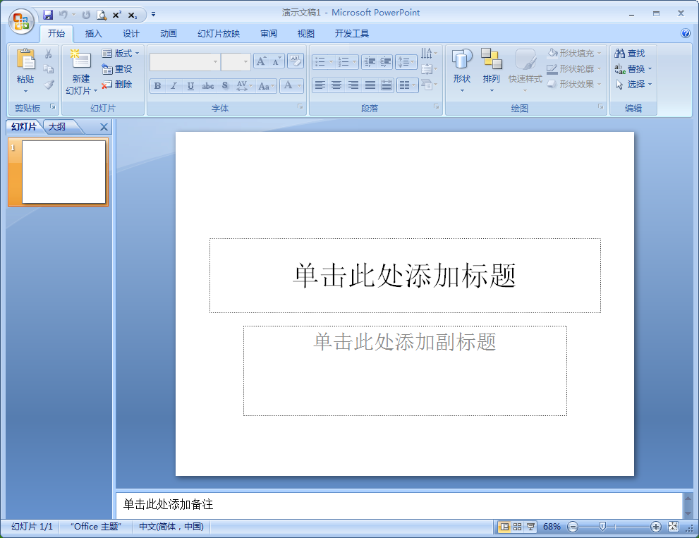Click the Copy icon in the clipboard group
This screenshot has height=538, width=699.
pyautogui.click(x=48, y=69)
